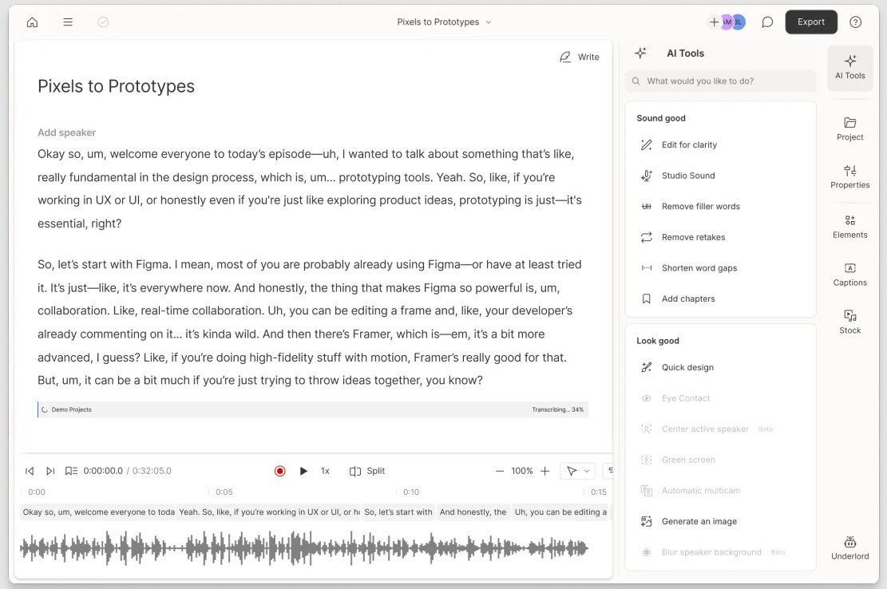This screenshot has width=887, height=589.
Task: Toggle the record button in playback controls
Action: [280, 471]
